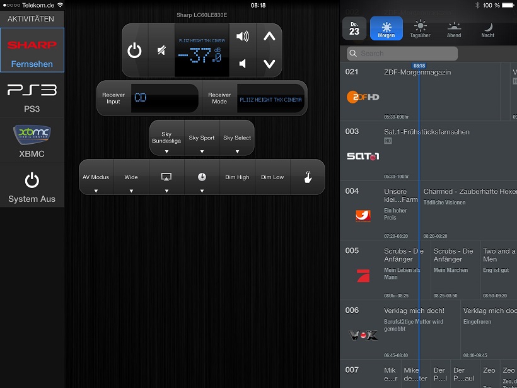
Task: Mute the receiver audio
Action: point(161,50)
